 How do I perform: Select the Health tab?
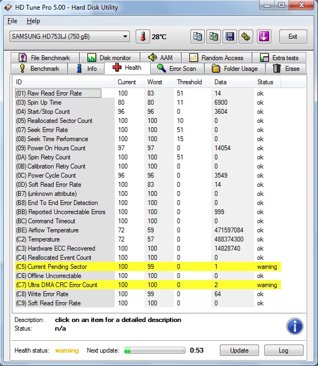point(127,68)
